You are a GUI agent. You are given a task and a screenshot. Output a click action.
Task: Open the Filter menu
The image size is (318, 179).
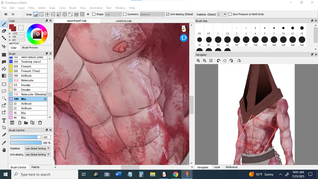click(x=31, y=8)
